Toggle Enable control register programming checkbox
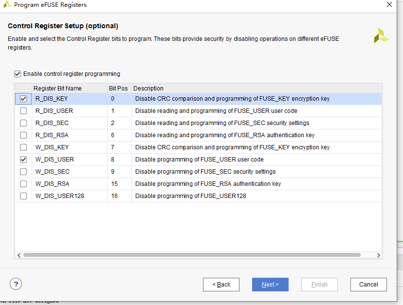The height and width of the screenshot is (305, 403). [17, 74]
